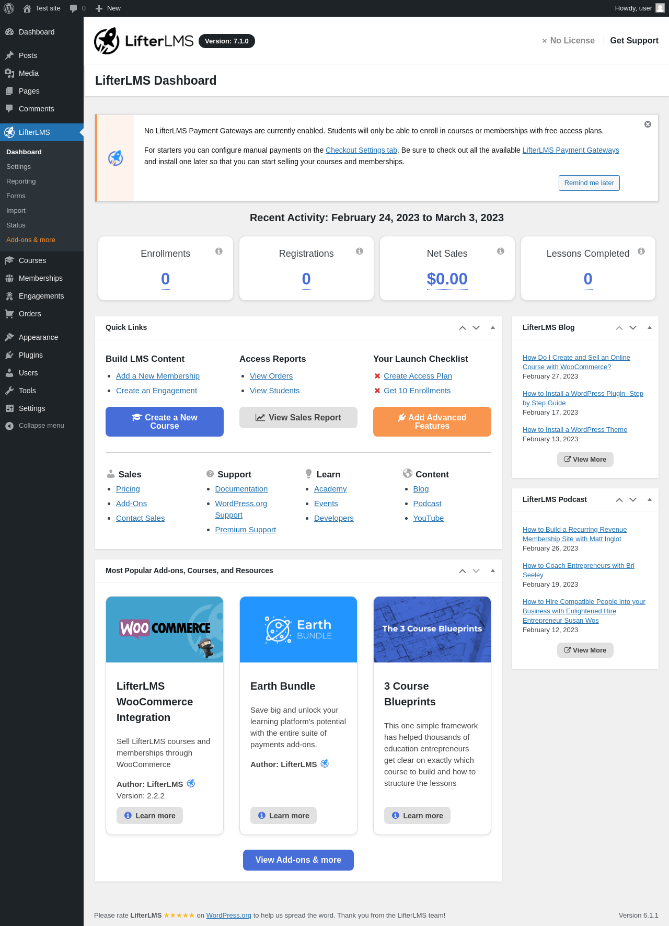Click View Add-ons & more button
669x926 pixels.
pyautogui.click(x=298, y=860)
